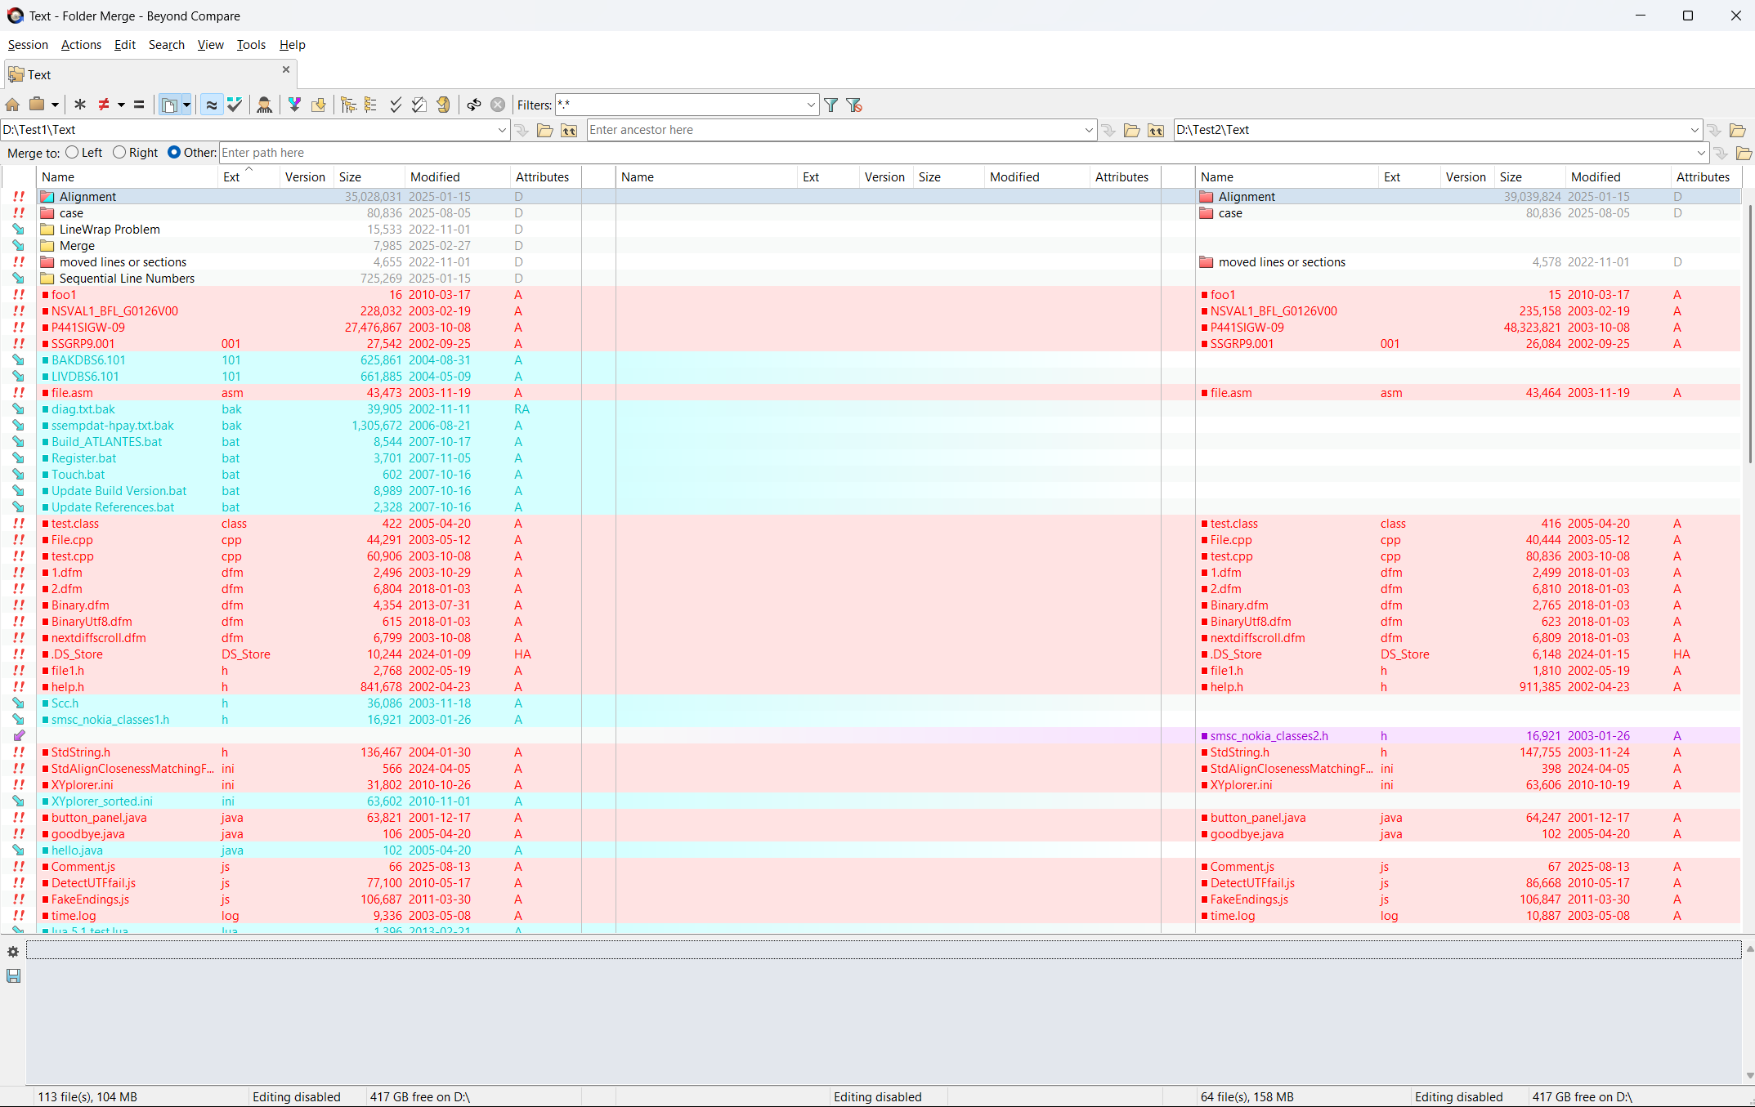The width and height of the screenshot is (1755, 1107).
Task: Toggle Minor differences approx-equal button
Action: point(212,105)
